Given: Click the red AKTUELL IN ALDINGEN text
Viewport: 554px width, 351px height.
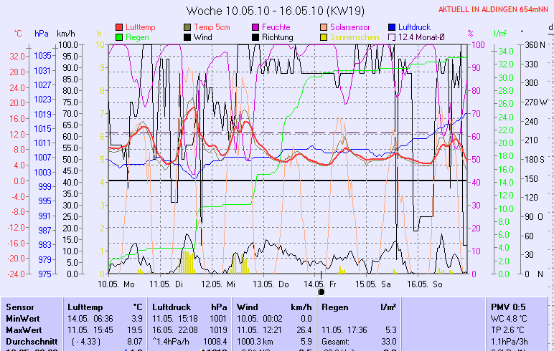Looking at the screenshot, I should [494, 9].
